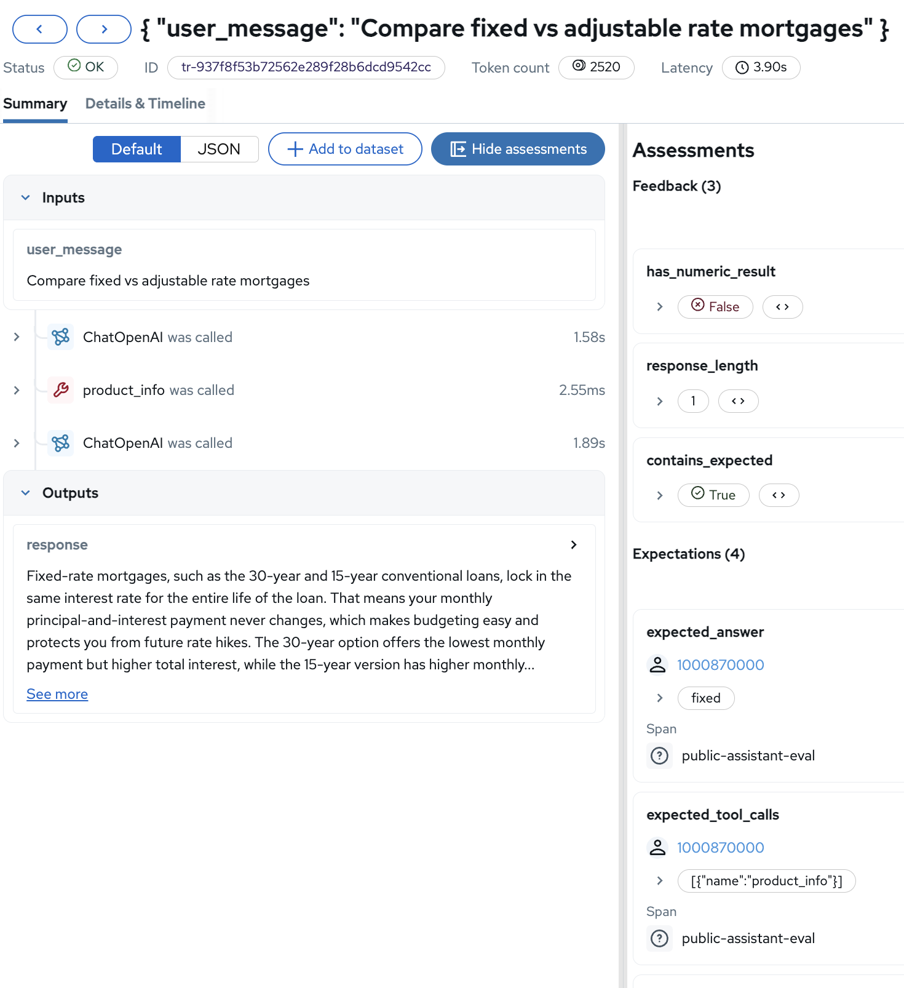Image resolution: width=904 pixels, height=988 pixels.
Task: Collapse the Inputs section
Action: [x=26, y=198]
